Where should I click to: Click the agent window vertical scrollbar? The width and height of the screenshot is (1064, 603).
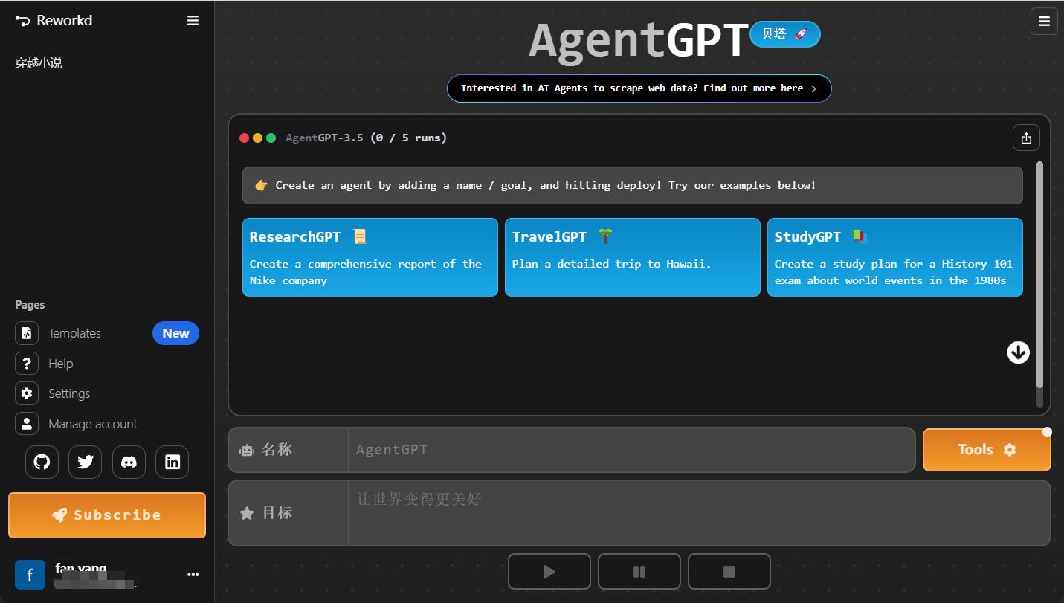1039,274
